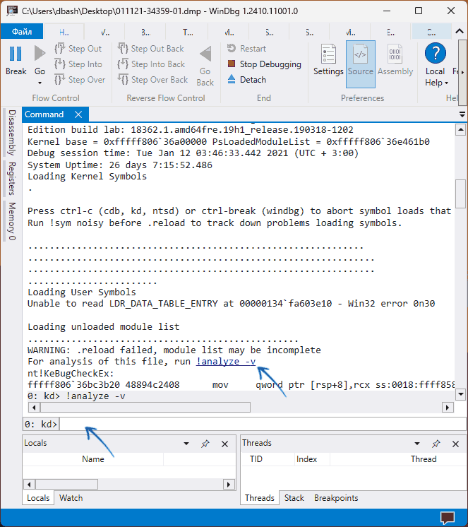Viewport: 468px width, 527px height.
Task: Expand the Local Help dropdown arrow
Action: point(447,83)
